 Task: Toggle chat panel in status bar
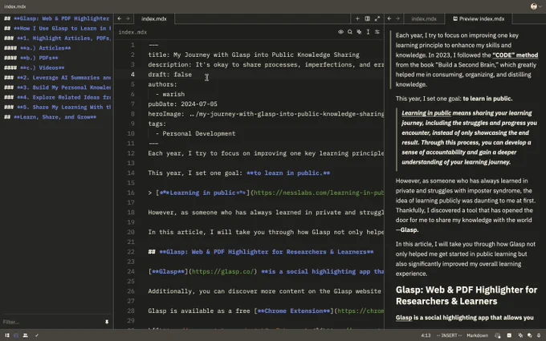coord(530,335)
